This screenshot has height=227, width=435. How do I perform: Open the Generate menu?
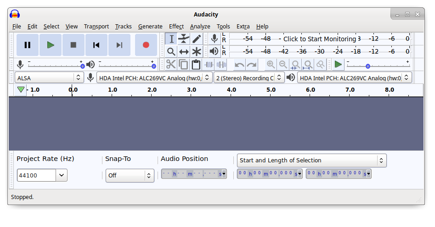150,26
